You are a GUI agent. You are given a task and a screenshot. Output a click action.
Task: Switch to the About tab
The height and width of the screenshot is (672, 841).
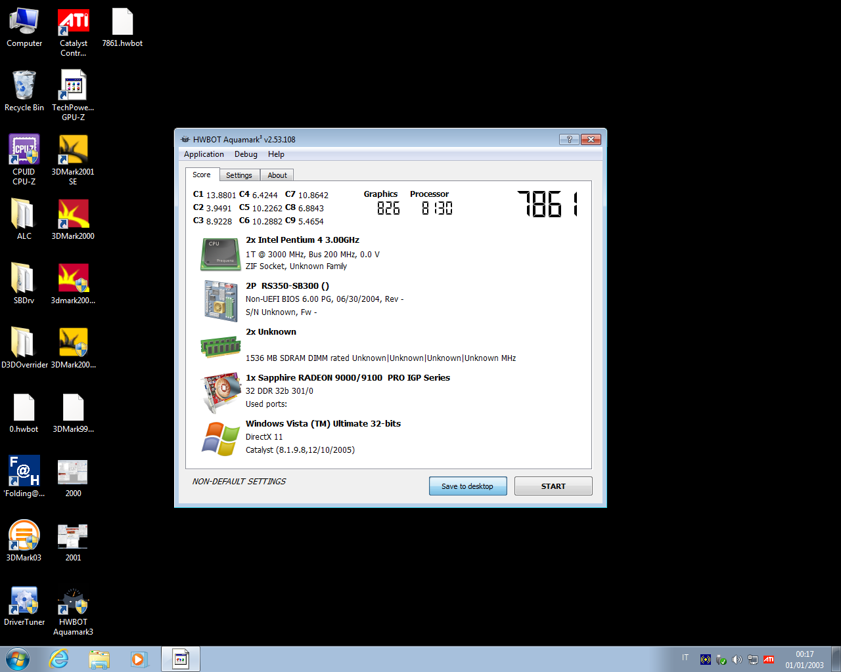tap(277, 175)
